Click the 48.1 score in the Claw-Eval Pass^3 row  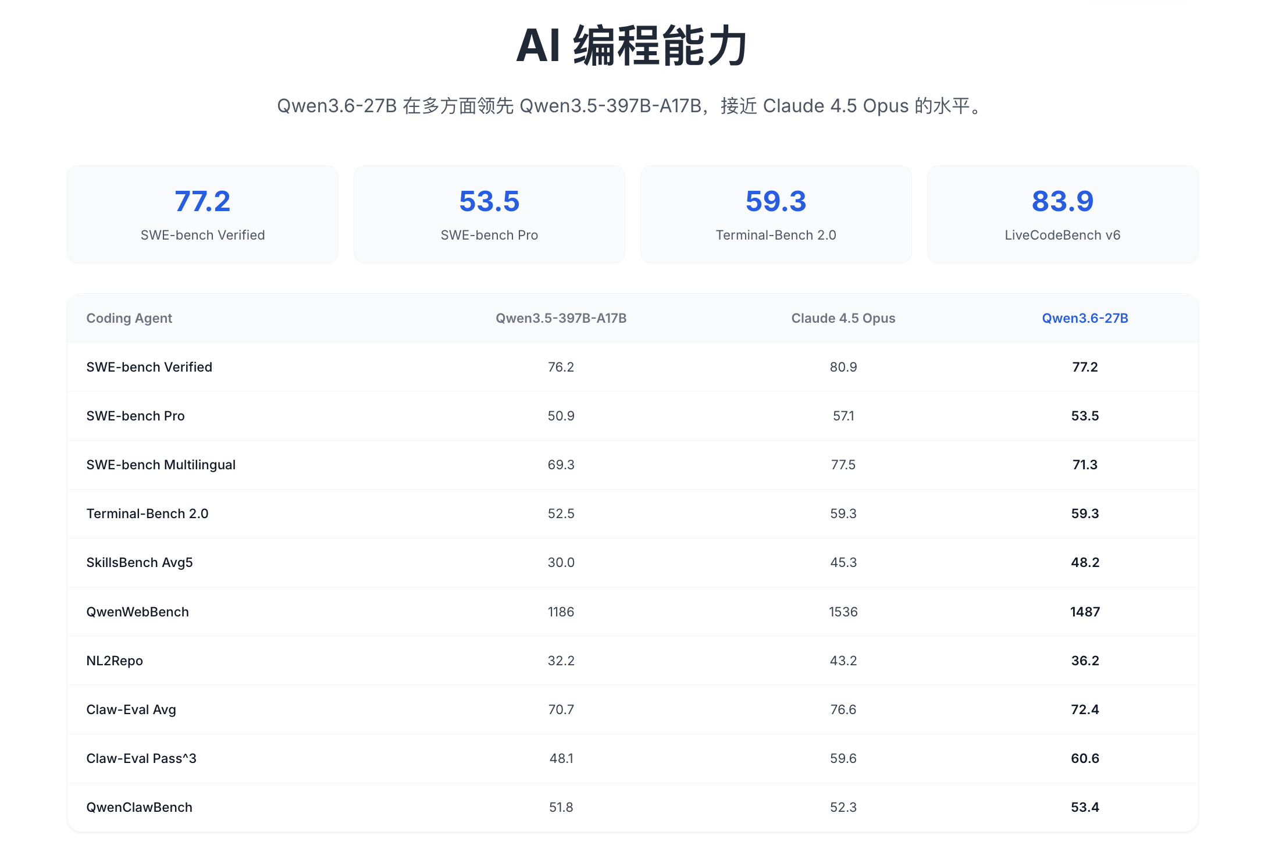pos(561,758)
